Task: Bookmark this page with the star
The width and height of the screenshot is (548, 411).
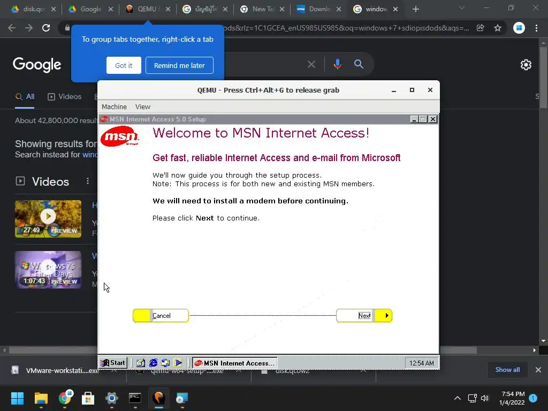Action: click(x=498, y=28)
